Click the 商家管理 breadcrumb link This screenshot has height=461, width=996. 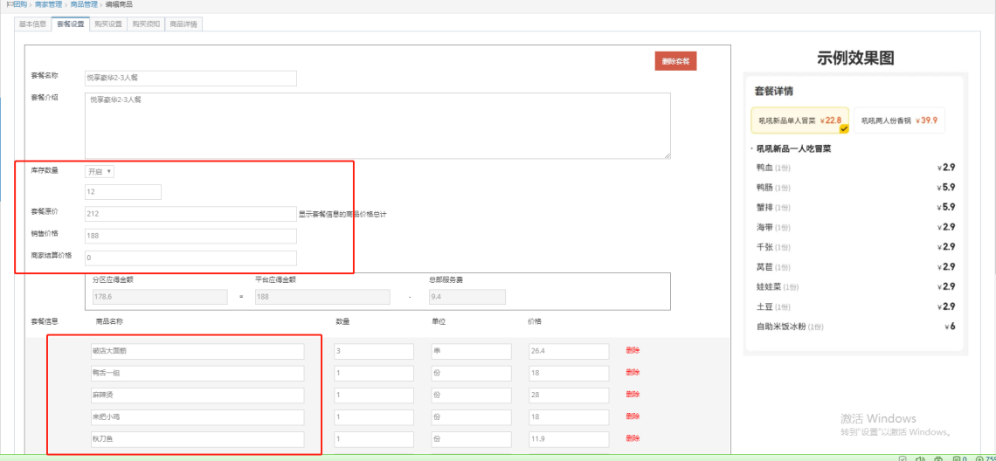click(x=49, y=5)
